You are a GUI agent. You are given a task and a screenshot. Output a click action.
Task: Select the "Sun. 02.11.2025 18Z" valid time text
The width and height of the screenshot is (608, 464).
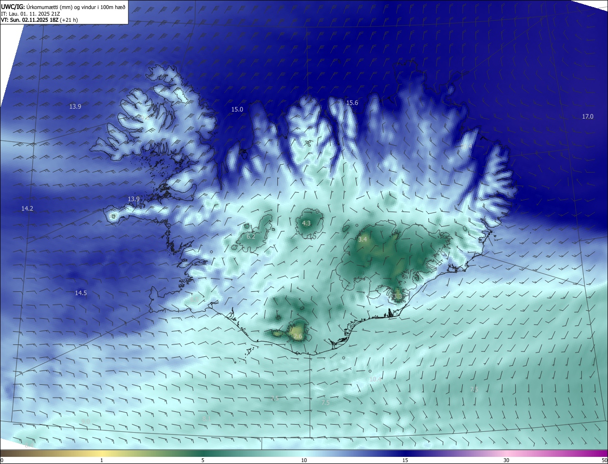coord(33,20)
